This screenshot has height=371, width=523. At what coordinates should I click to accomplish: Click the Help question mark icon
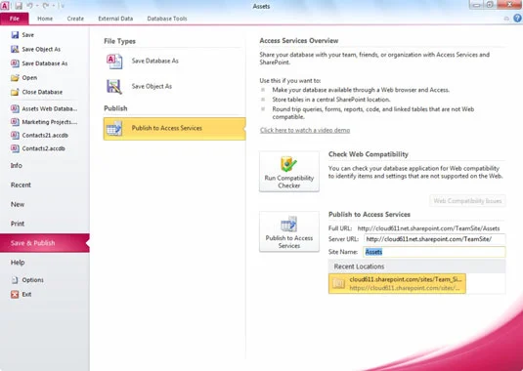coord(517,19)
